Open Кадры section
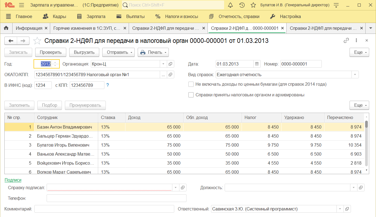The width and height of the screenshot is (376, 217). click(x=55, y=16)
